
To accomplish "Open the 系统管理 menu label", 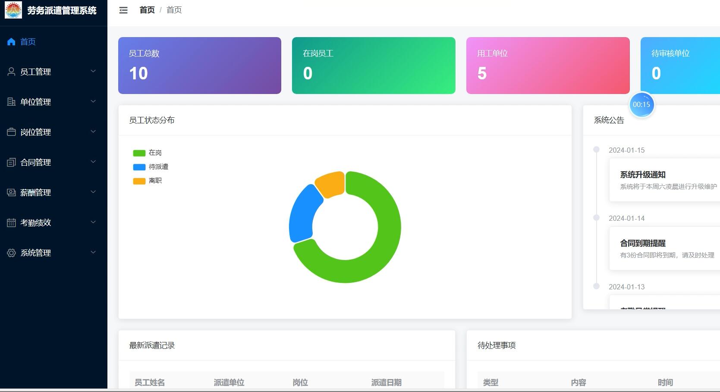I will 36,253.
